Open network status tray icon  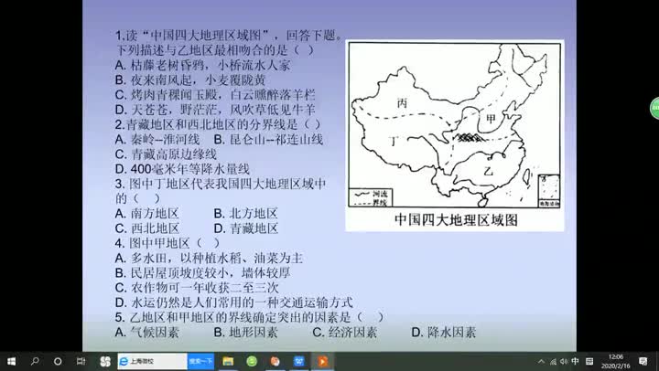click(x=553, y=361)
